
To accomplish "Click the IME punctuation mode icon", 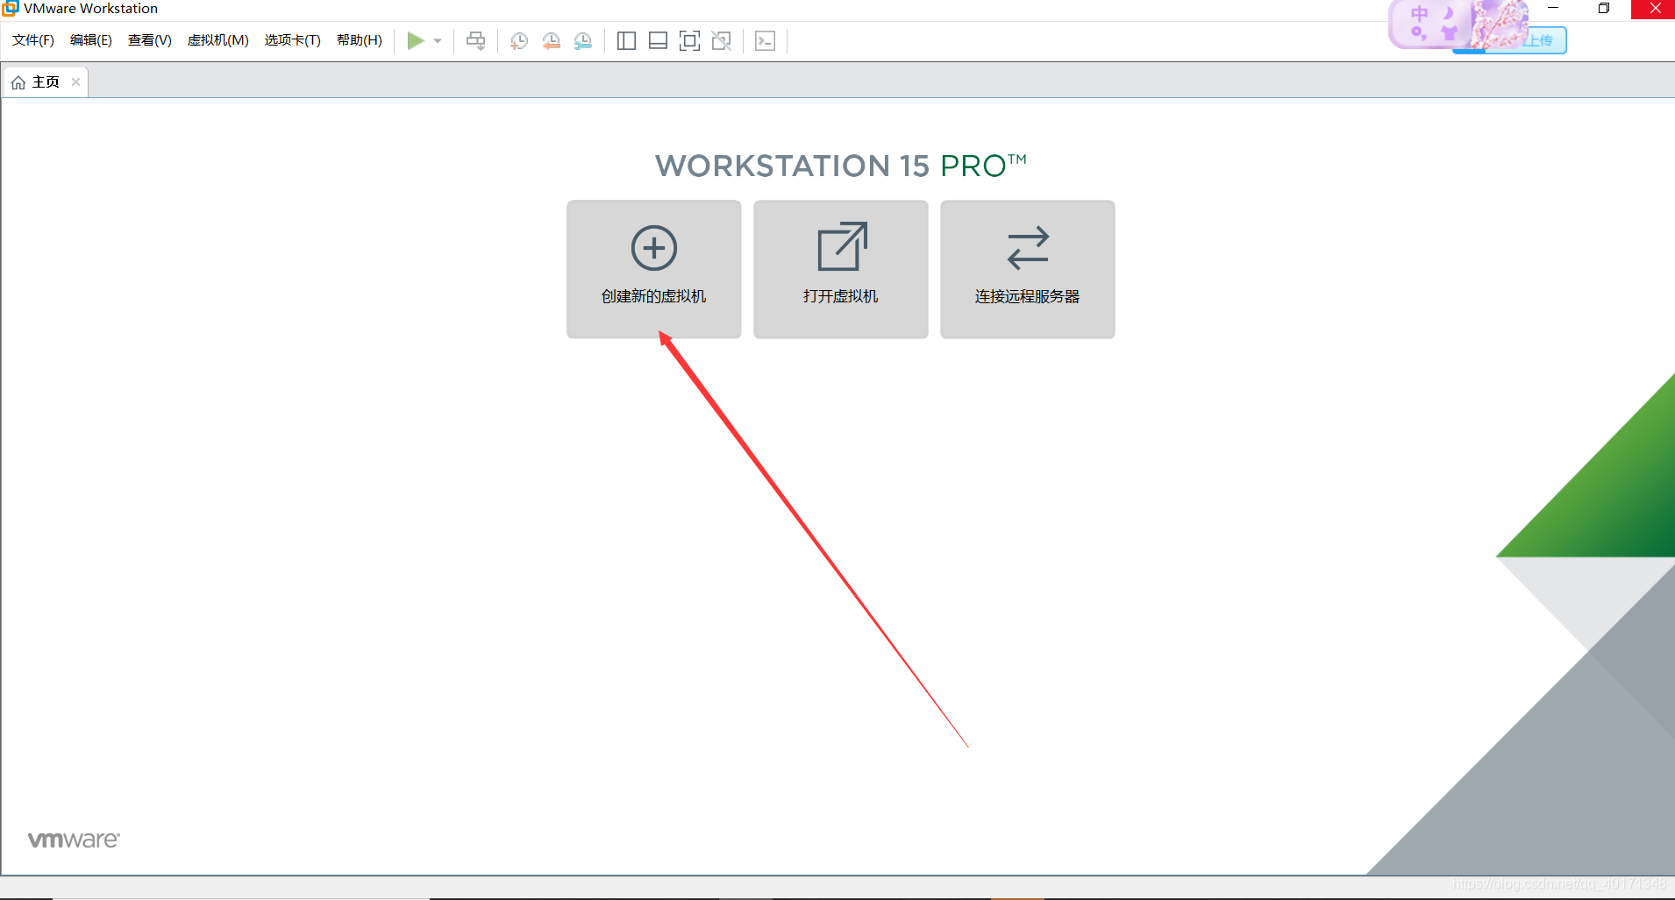I will coord(1418,33).
